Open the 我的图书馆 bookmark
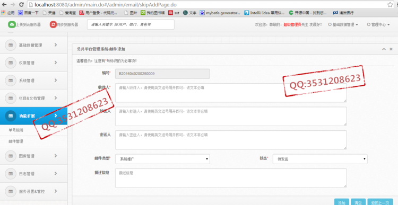The width and height of the screenshot is (398, 205). (x=153, y=13)
